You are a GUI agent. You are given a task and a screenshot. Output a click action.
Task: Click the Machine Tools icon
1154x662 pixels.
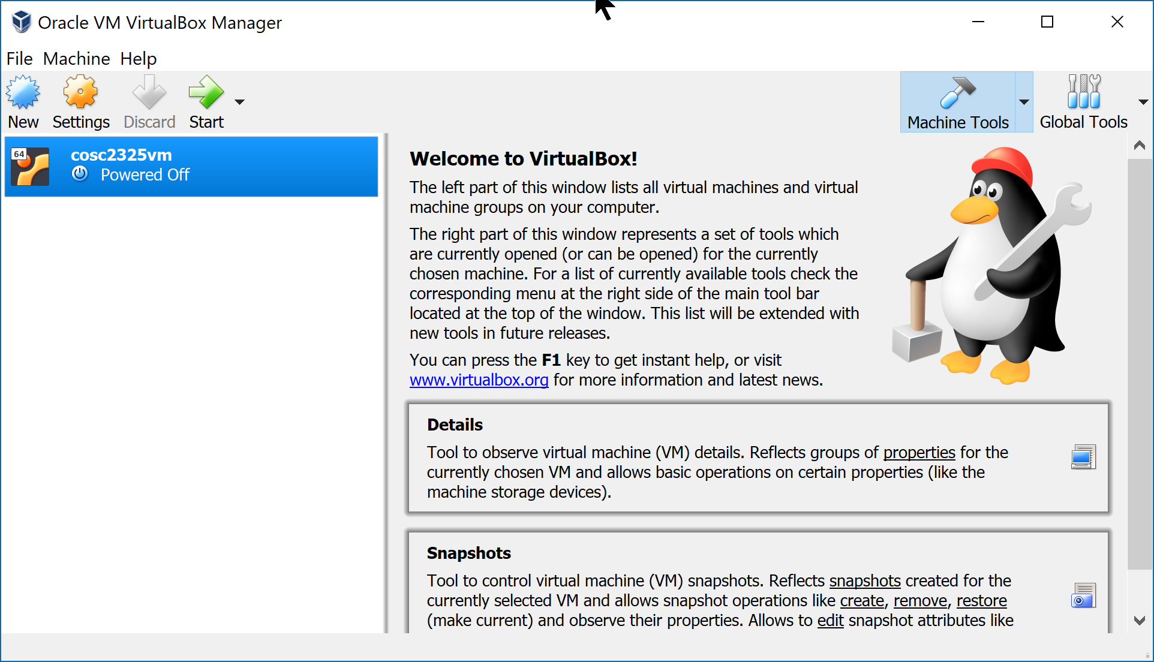(x=959, y=100)
